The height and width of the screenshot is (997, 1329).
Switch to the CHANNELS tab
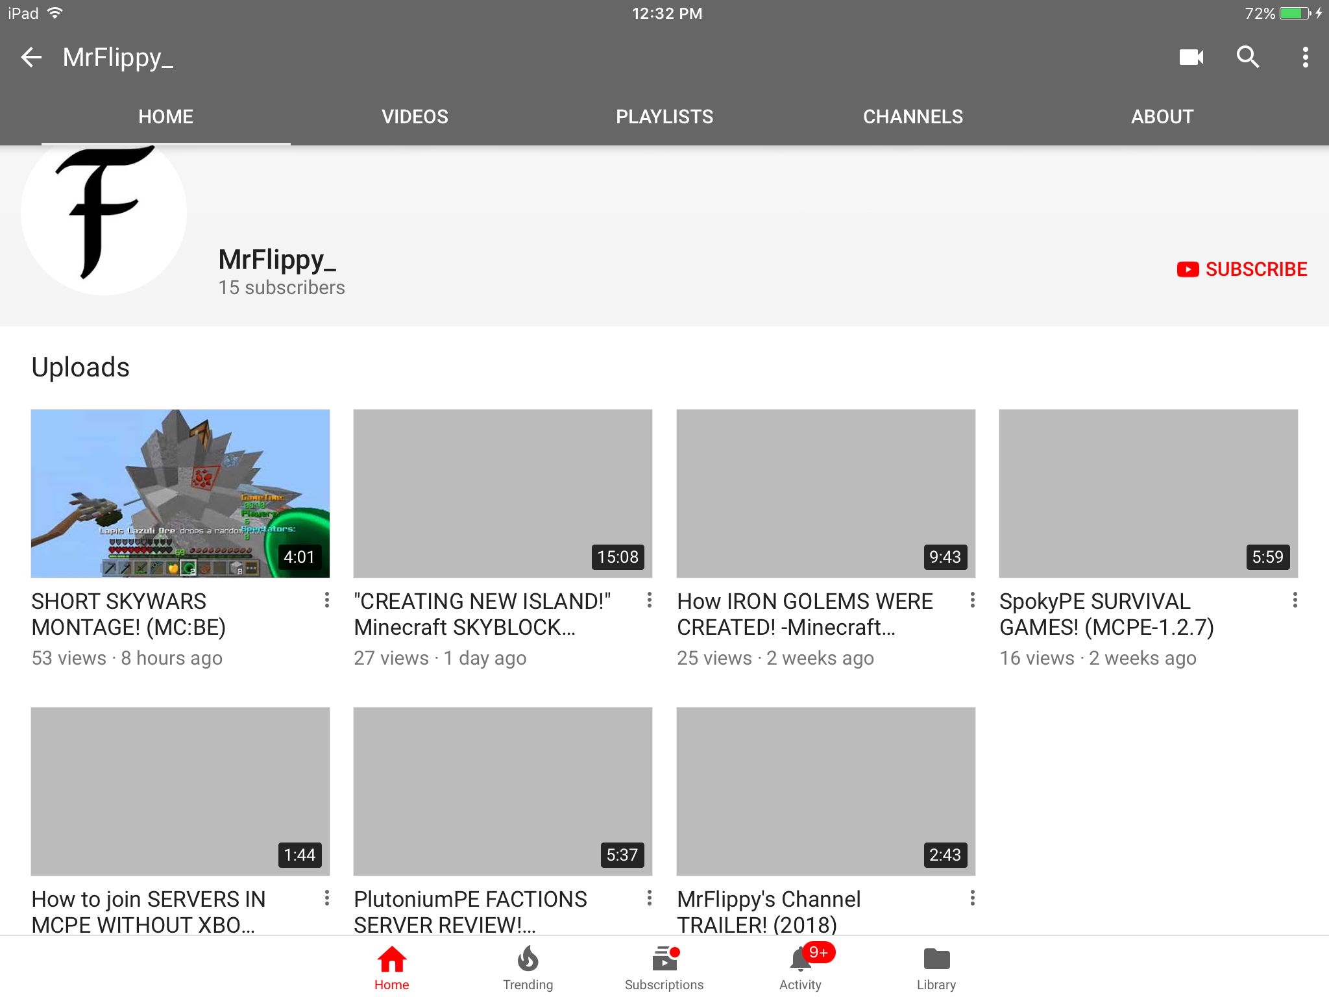[913, 117]
